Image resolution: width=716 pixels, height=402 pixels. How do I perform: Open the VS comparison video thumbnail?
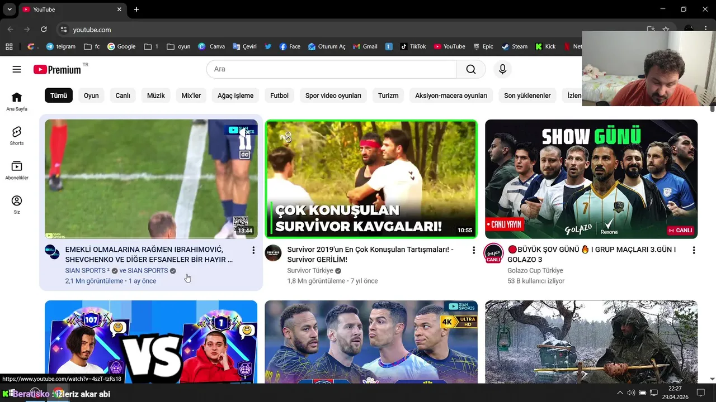(151, 342)
